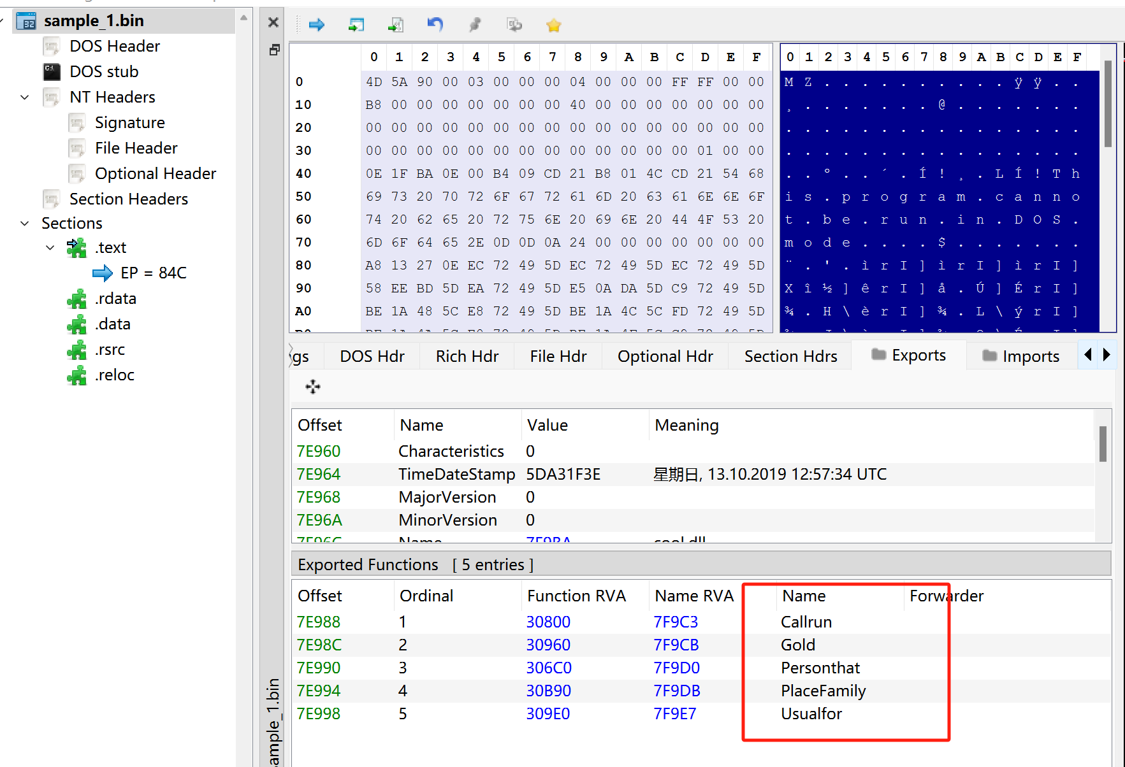Follow Function RVA 306C0 link
This screenshot has width=1125, height=767.
[549, 668]
